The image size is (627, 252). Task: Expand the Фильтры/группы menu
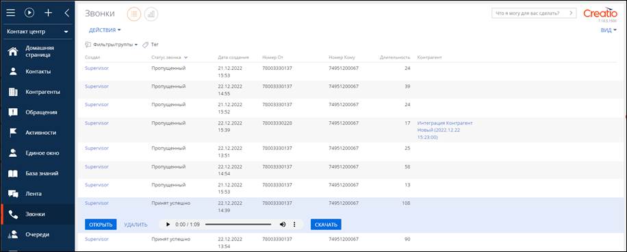(x=112, y=45)
